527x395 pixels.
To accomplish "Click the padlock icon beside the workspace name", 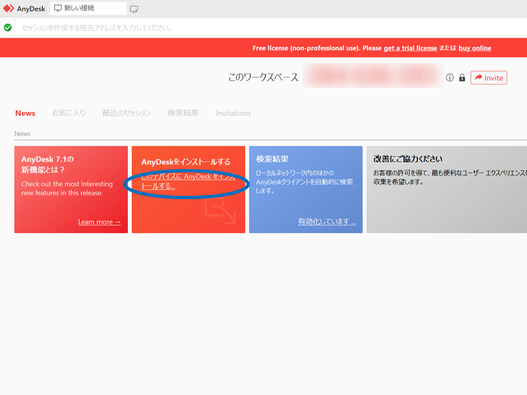I will coord(462,77).
